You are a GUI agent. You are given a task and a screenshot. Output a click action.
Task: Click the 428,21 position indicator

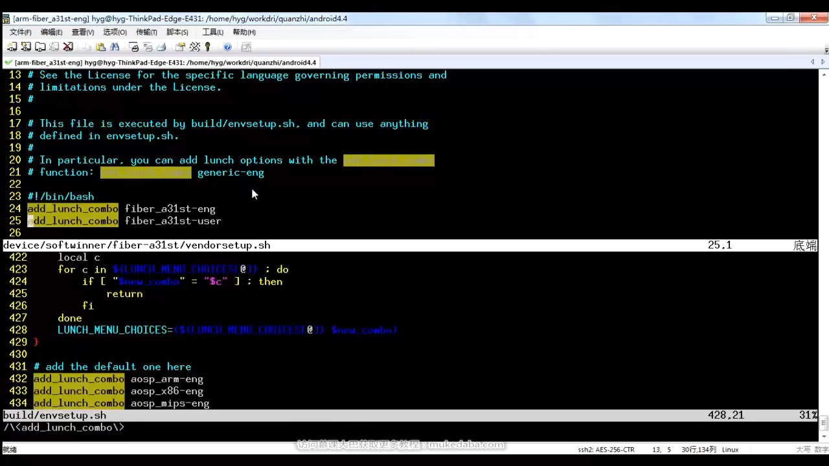click(x=725, y=416)
